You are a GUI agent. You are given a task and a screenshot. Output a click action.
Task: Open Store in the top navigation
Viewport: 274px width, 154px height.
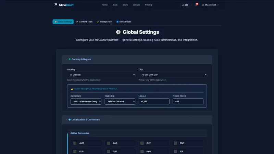[125, 5]
